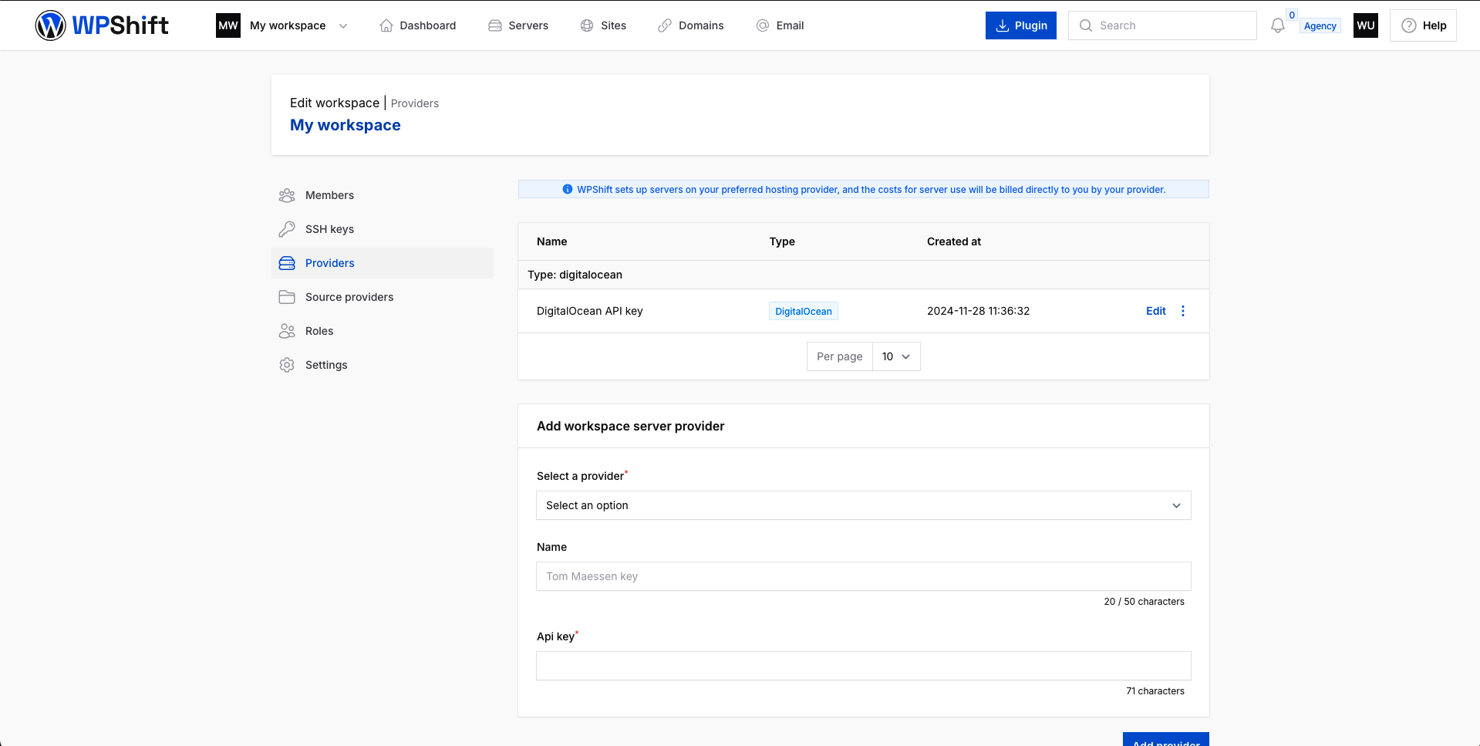Edit the DigitalOcean API key provider
The width and height of the screenshot is (1480, 746).
1156,311
